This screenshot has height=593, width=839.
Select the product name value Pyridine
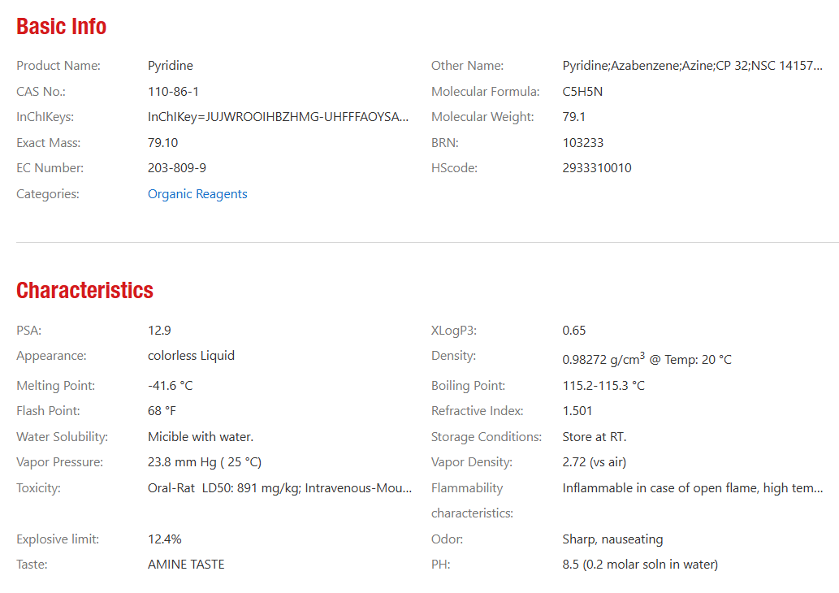pos(170,65)
